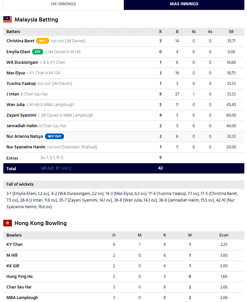247x302 pixels.
Task: Switch to the HK INNINGS tab
Action: [63, 4]
